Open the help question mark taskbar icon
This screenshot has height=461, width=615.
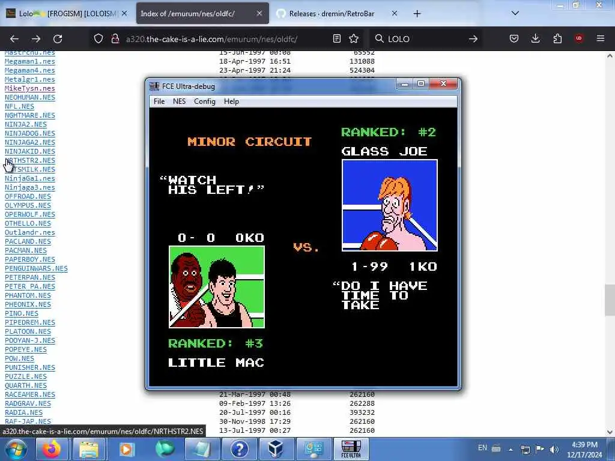[x=239, y=449]
